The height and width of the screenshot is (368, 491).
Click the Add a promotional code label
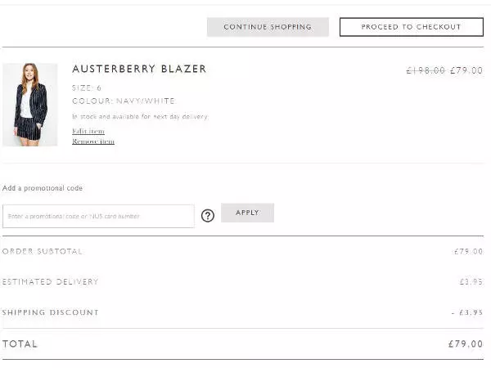point(43,188)
